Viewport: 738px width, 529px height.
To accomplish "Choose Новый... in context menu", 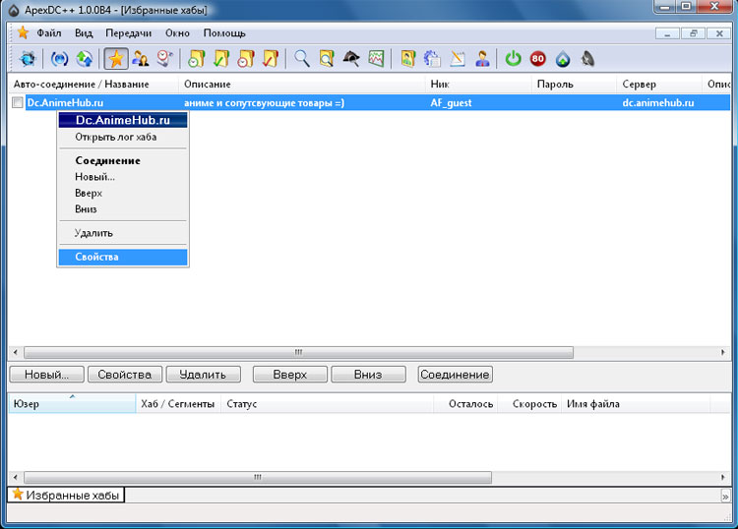I will pos(123,177).
